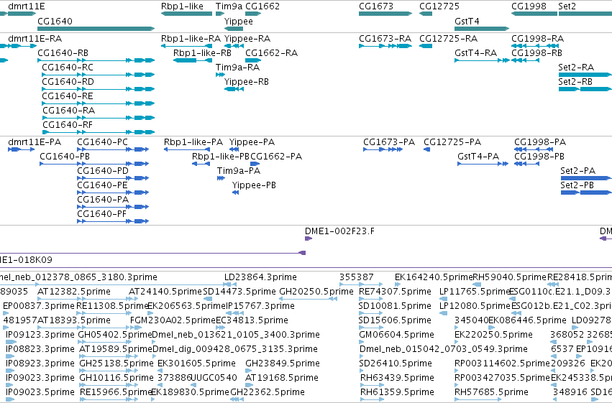Select the Set2 gene label
This screenshot has height=403, width=612.
point(567,6)
